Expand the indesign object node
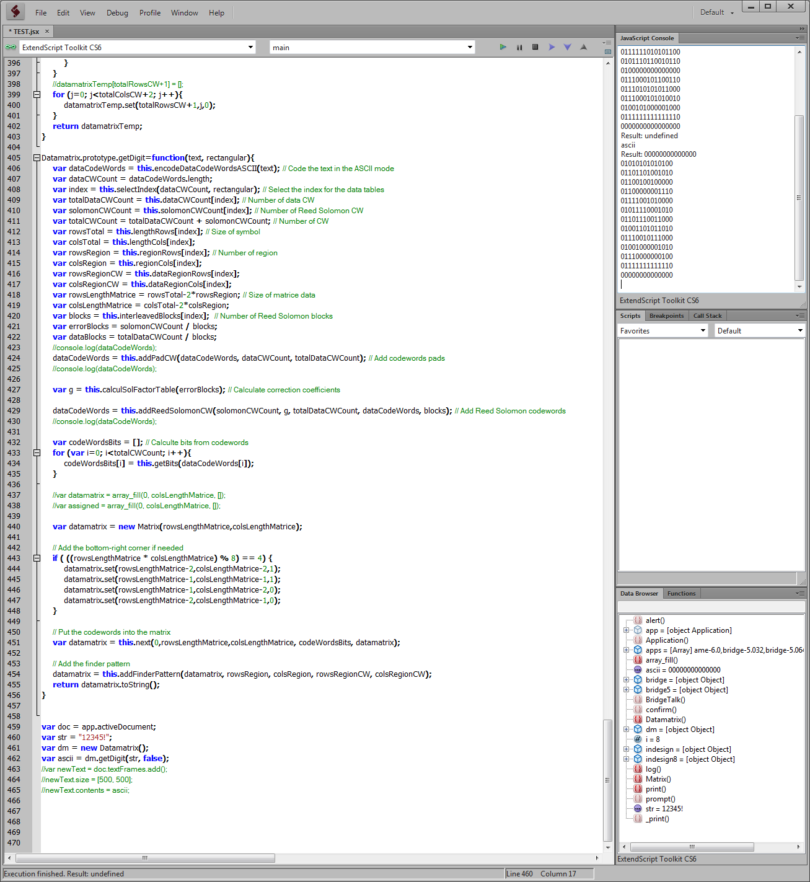 tap(626, 749)
